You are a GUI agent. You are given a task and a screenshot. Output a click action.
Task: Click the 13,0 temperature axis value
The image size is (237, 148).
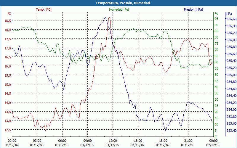point(8,121)
